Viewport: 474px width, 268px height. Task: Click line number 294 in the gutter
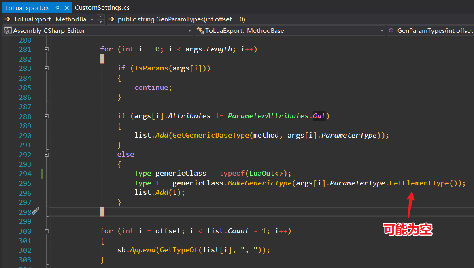(x=25, y=174)
